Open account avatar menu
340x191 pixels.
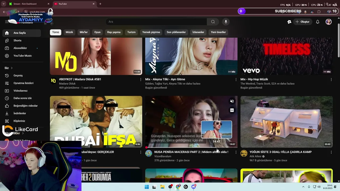coord(329,22)
